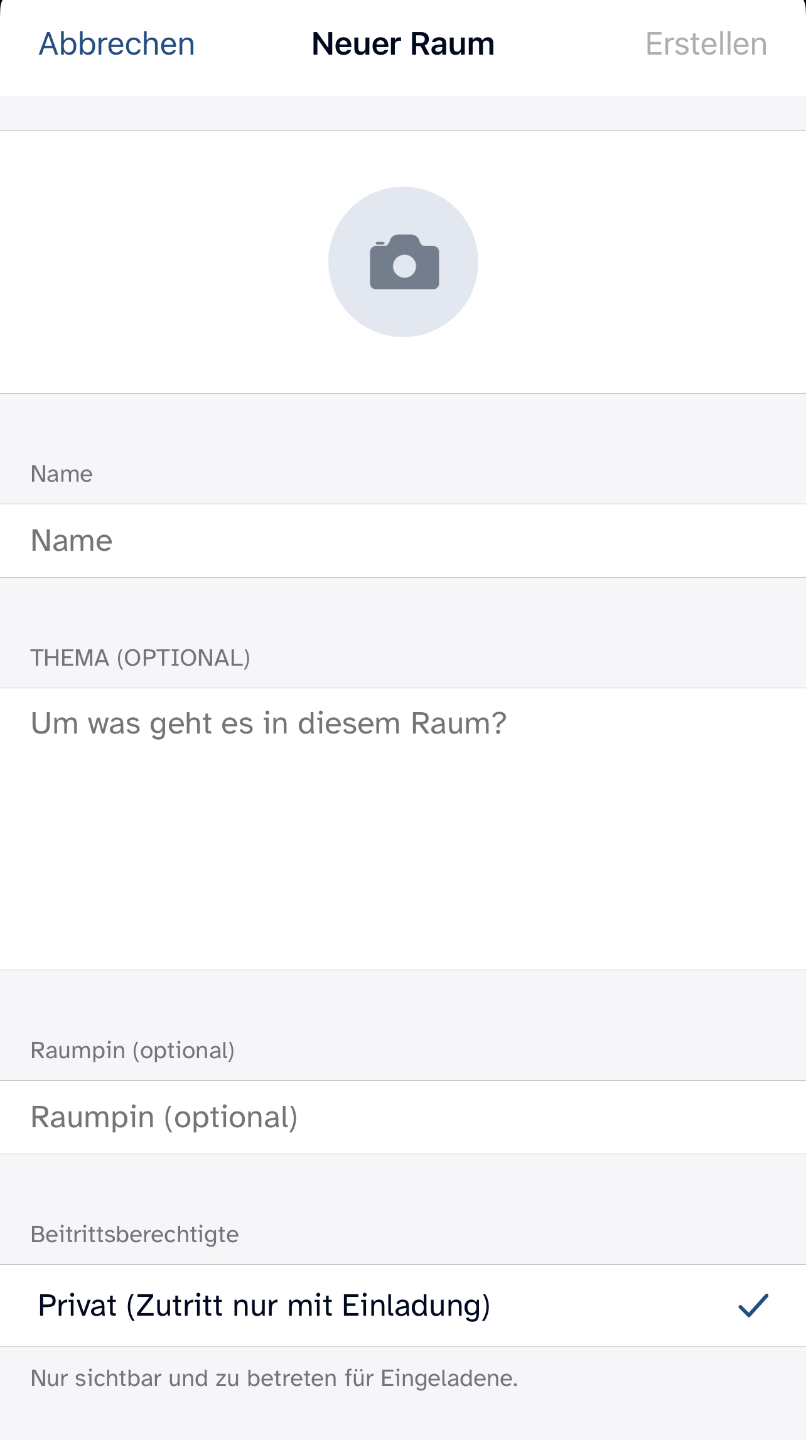Click the gray gap between Name and Thema
This screenshot has width=806, height=1440.
(402, 606)
